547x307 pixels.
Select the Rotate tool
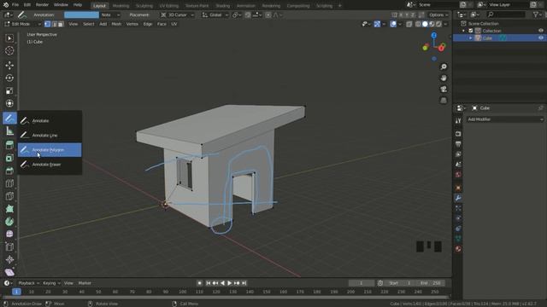tap(9, 78)
